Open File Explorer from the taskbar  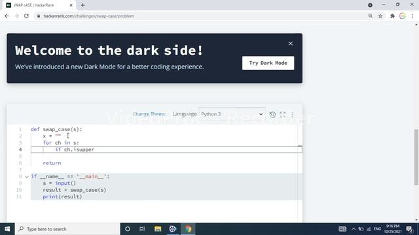tap(158, 229)
